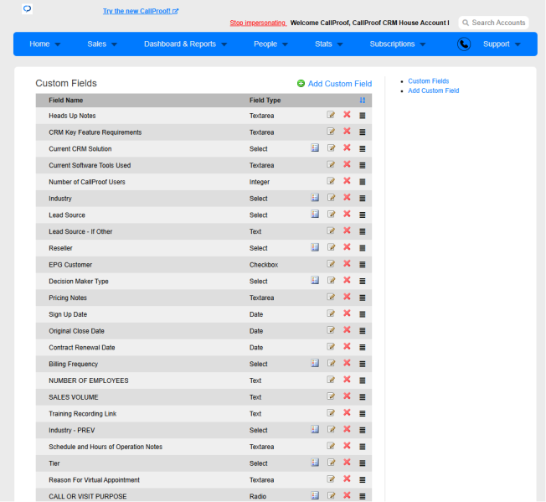The image size is (546, 502).
Task: Grab reorder handle for Contract Renewal Date
Action: click(362, 347)
